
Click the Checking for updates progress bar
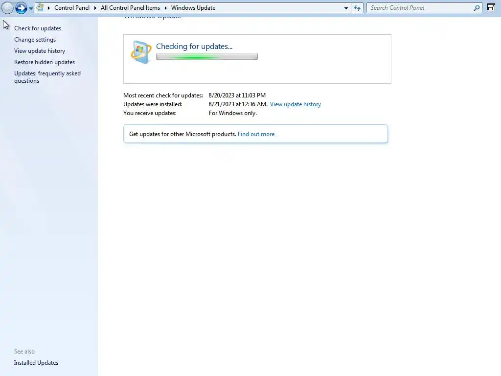pyautogui.click(x=207, y=57)
